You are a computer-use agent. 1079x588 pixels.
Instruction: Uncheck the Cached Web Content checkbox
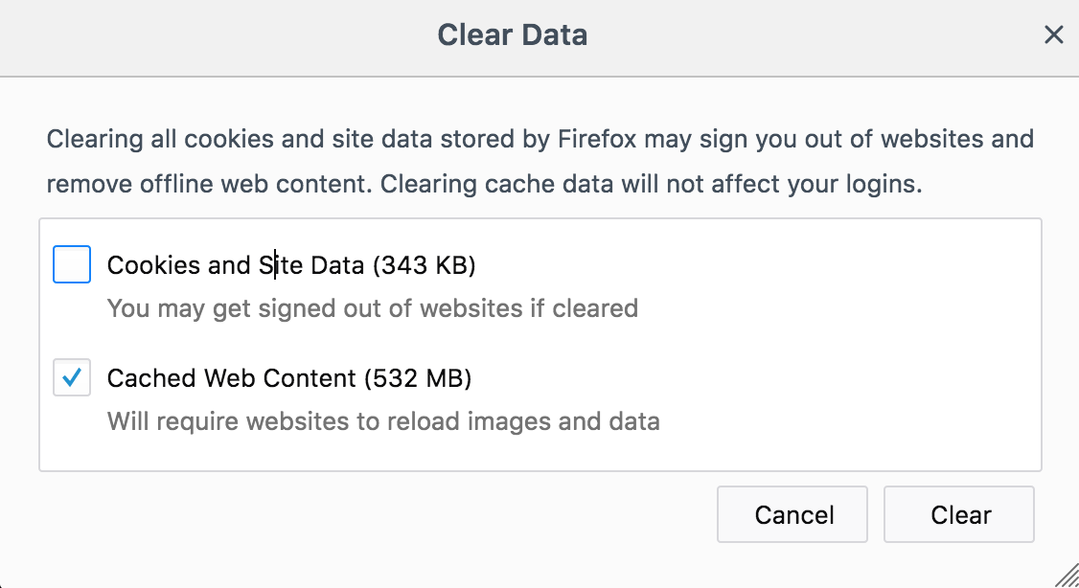point(72,378)
